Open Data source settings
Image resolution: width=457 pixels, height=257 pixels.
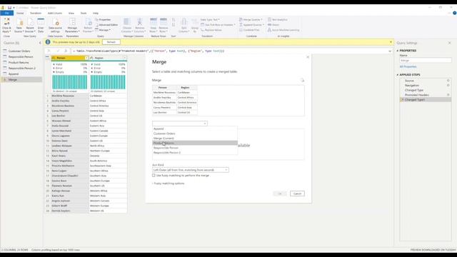56,25
